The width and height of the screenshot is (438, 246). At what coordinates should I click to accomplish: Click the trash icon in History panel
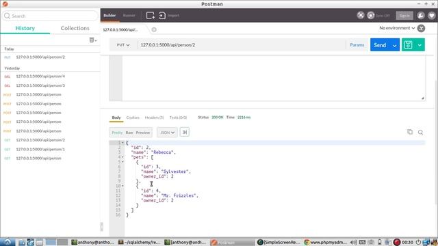coord(92,40)
